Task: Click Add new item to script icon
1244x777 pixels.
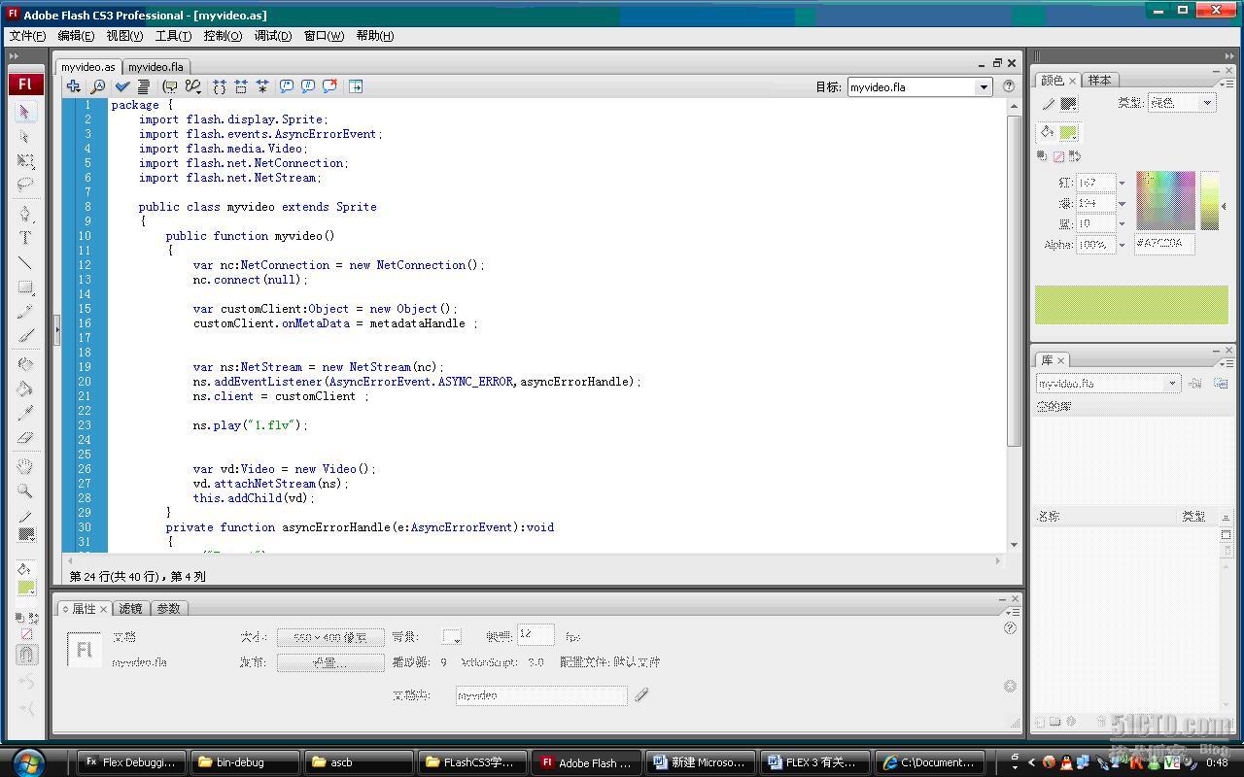Action: tap(73, 86)
